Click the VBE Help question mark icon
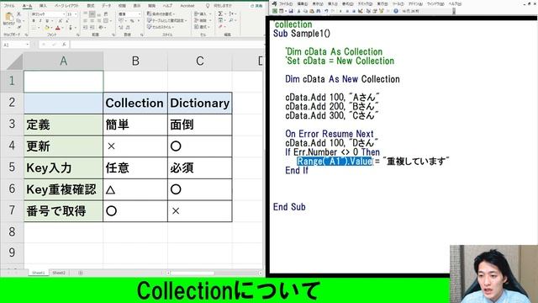Screen dimensions: 538x303 (x=396, y=11)
